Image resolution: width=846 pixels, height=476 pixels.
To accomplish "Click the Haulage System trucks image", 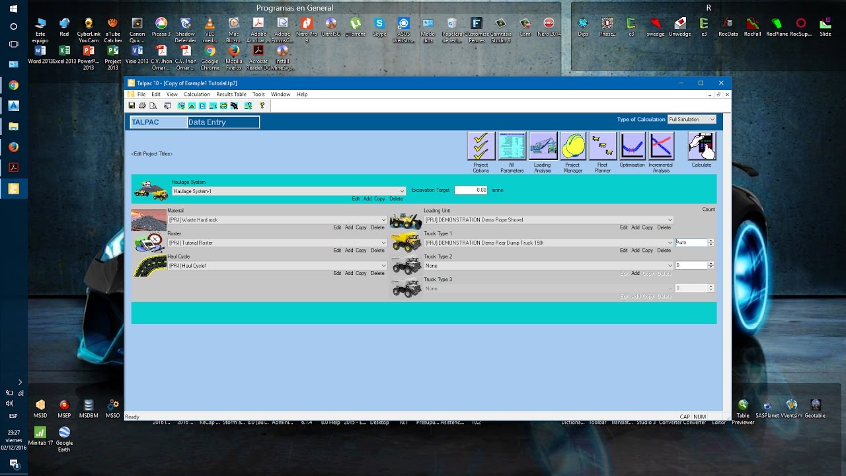I will (151, 190).
